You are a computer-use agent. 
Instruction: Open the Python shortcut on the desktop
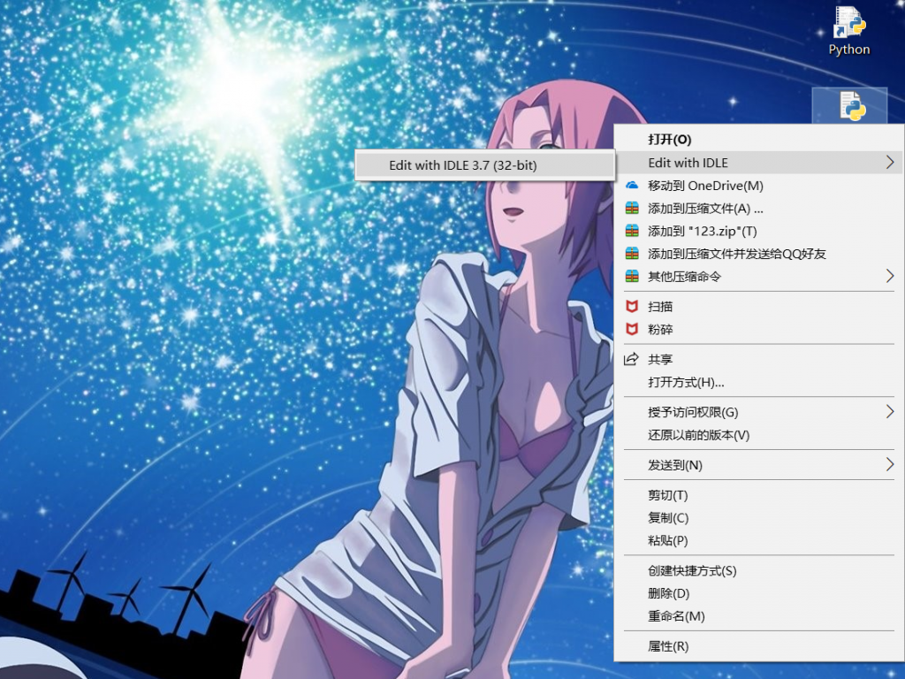coord(849,31)
